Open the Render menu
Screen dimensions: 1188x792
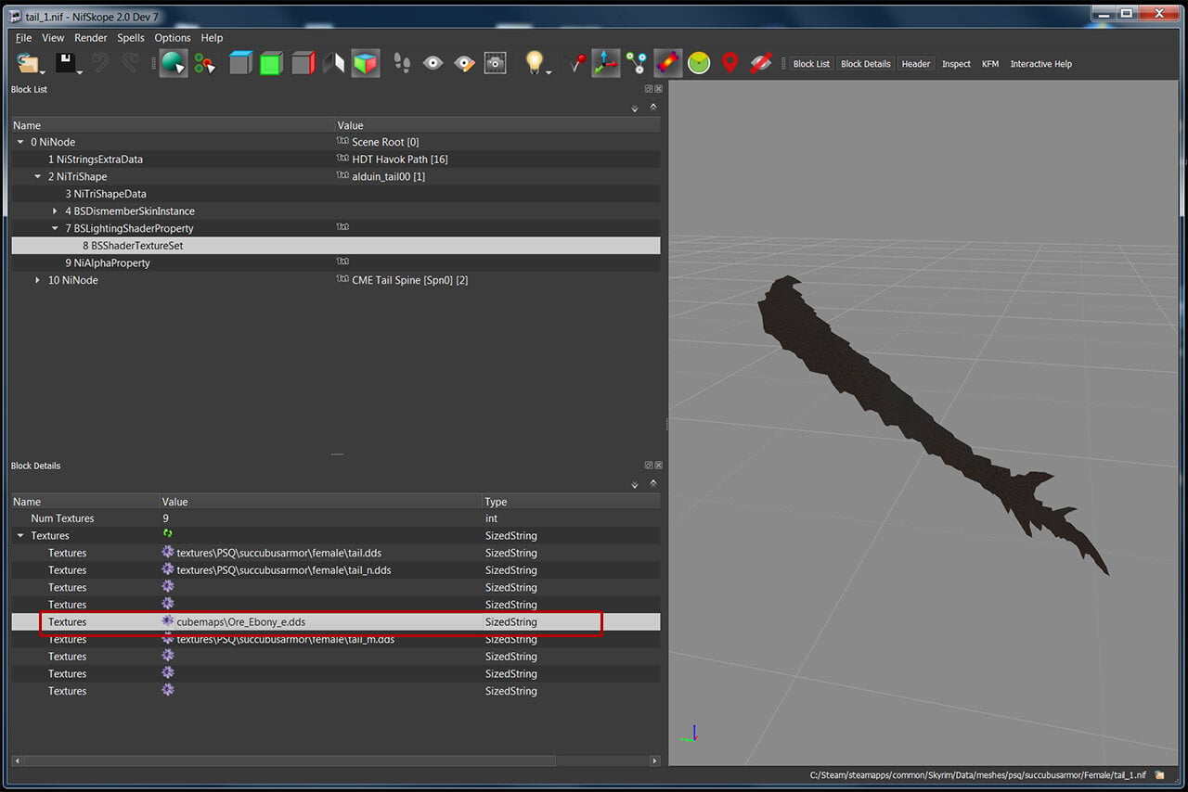tap(91, 38)
